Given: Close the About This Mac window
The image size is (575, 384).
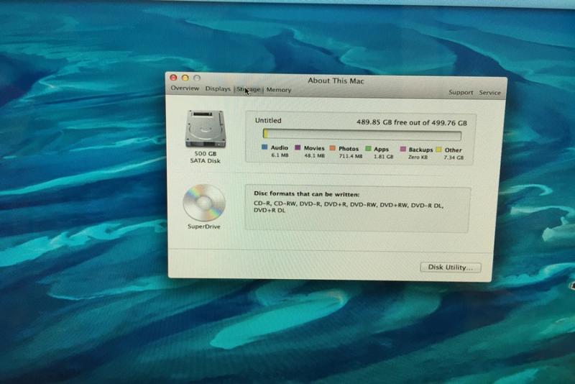Looking at the screenshot, I should coord(173,78).
